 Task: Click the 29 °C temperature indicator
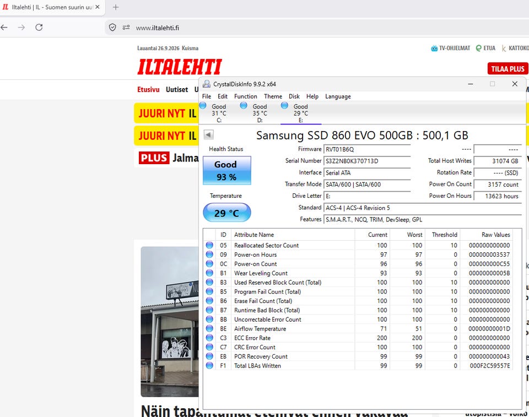coord(226,213)
